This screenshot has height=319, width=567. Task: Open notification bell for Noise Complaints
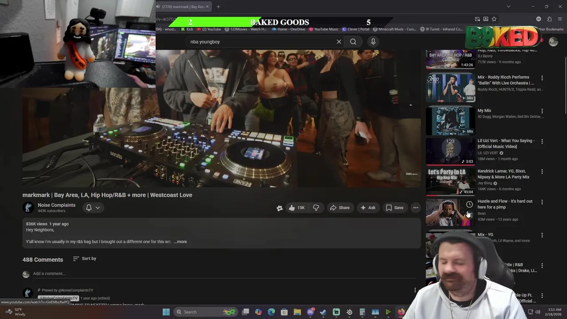tap(89, 207)
